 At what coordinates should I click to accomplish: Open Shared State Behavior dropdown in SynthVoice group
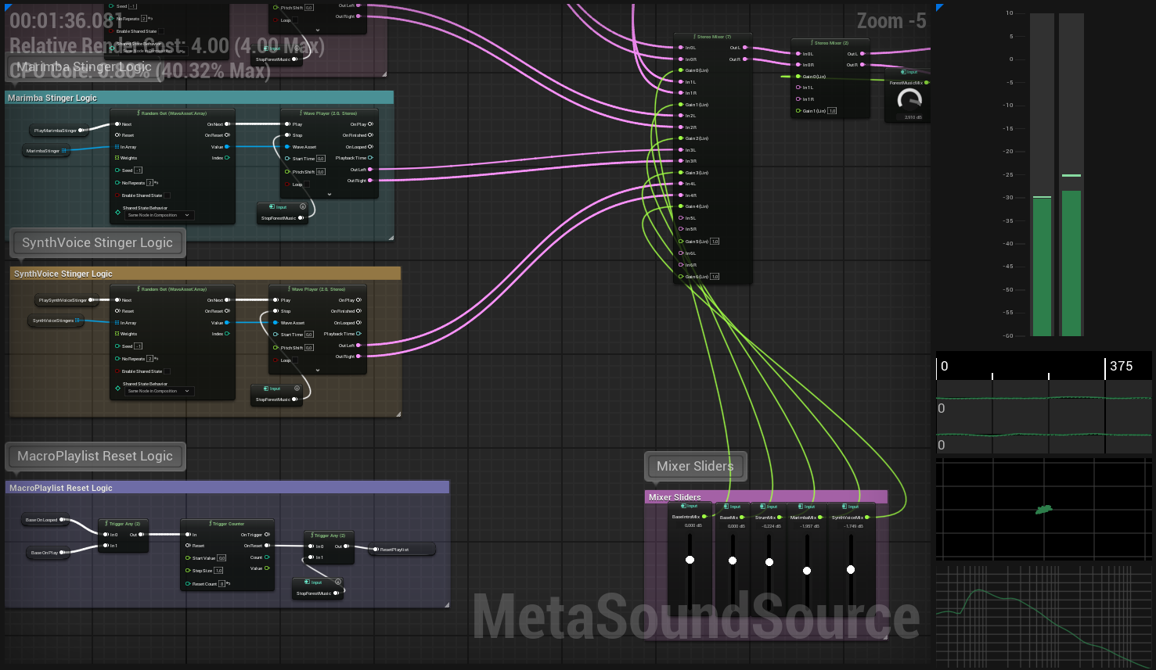160,391
